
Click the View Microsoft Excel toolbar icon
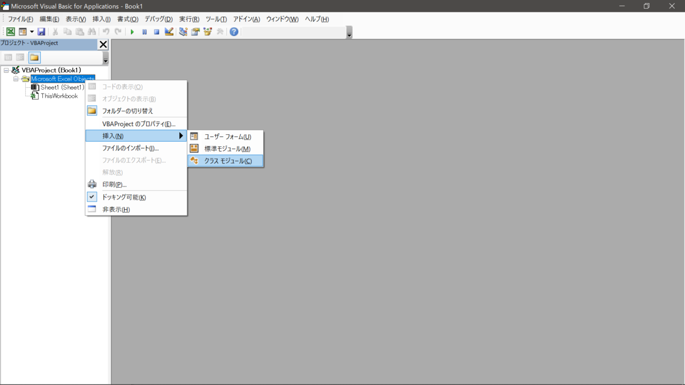pos(10,32)
